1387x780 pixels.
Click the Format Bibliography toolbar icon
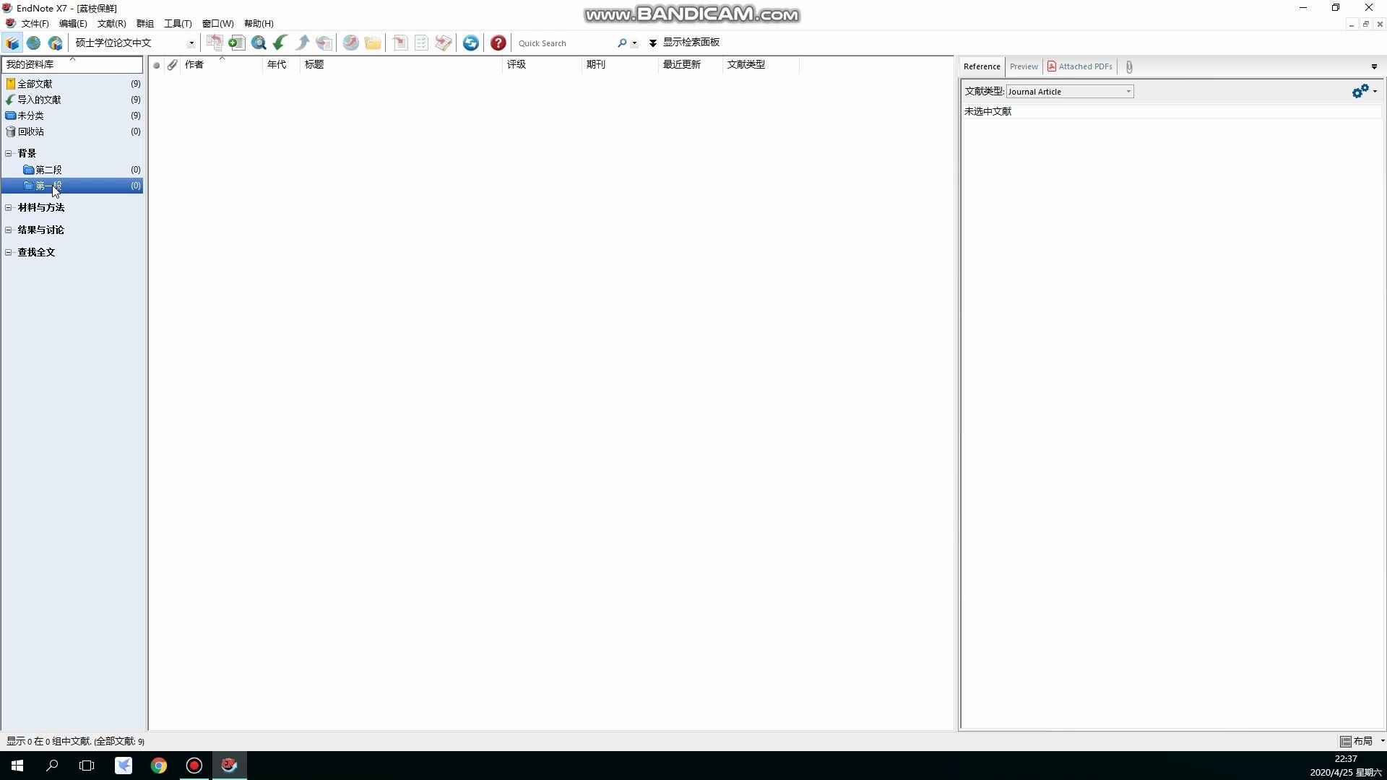click(x=422, y=43)
